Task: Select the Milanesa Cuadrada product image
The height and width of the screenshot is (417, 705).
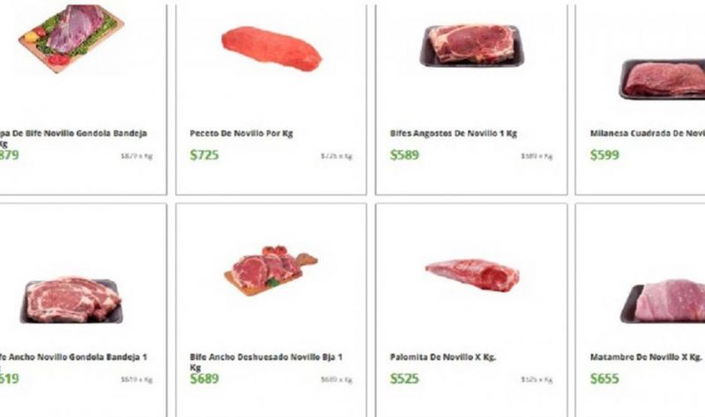Action: [665, 79]
